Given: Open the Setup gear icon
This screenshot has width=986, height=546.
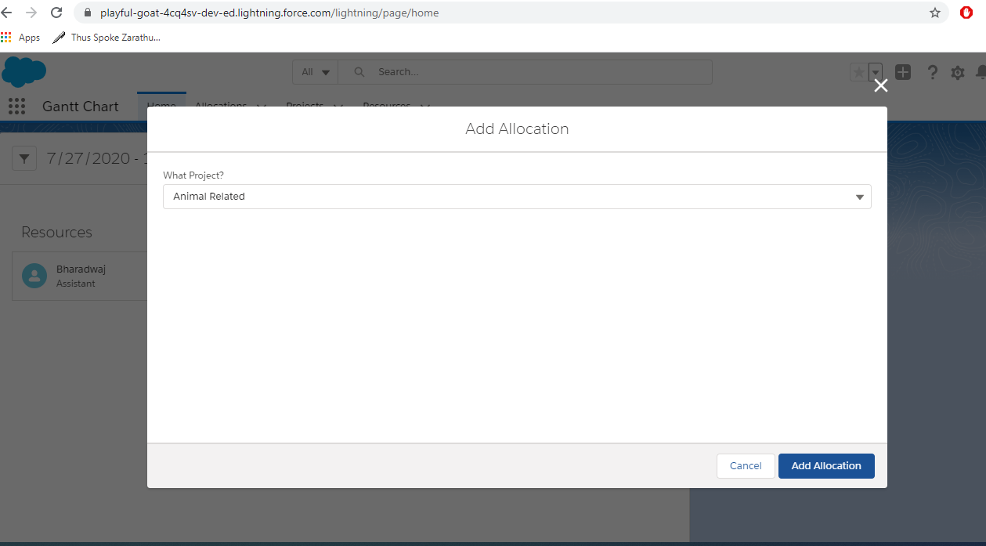Looking at the screenshot, I should [x=957, y=73].
